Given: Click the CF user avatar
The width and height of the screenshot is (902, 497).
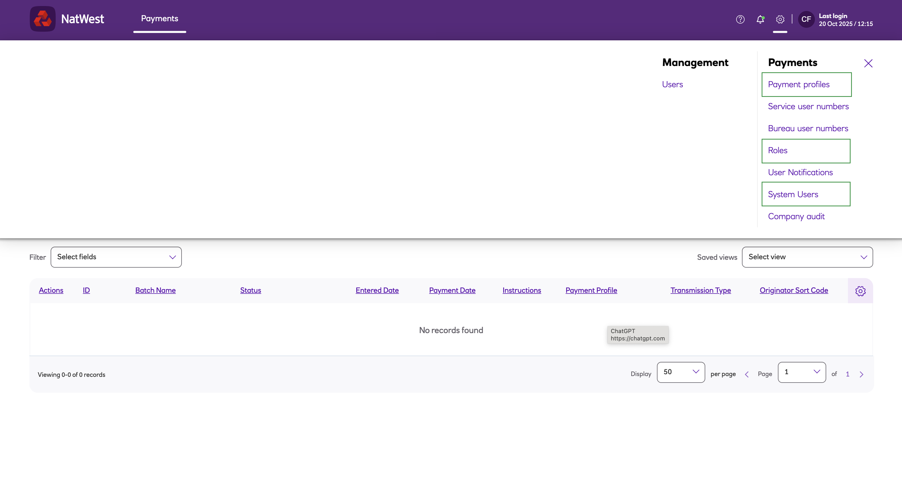Looking at the screenshot, I should pos(806,19).
